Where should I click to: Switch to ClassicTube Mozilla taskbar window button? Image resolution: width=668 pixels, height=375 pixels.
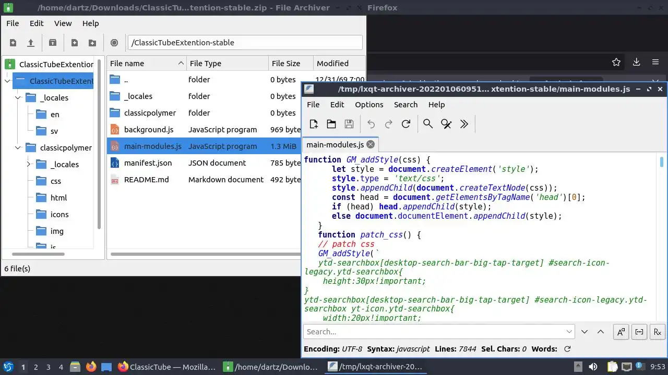click(x=167, y=367)
